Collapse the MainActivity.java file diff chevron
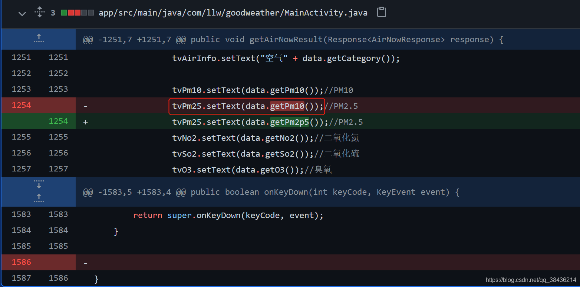580x287 pixels. [22, 14]
